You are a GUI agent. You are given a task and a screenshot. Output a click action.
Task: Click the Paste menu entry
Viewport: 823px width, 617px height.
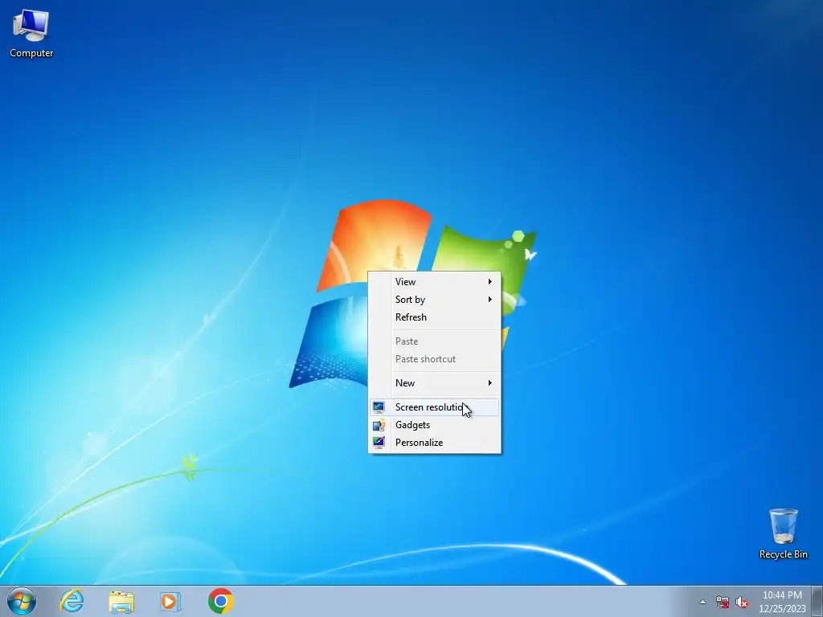click(x=434, y=341)
